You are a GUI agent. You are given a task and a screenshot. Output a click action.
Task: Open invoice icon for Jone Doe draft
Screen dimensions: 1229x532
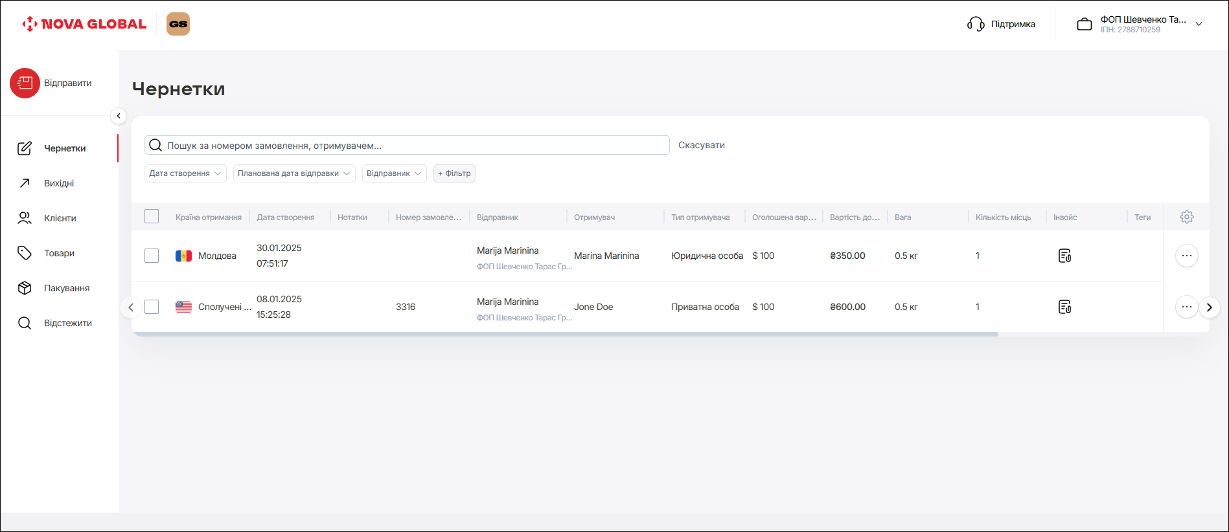[1064, 307]
